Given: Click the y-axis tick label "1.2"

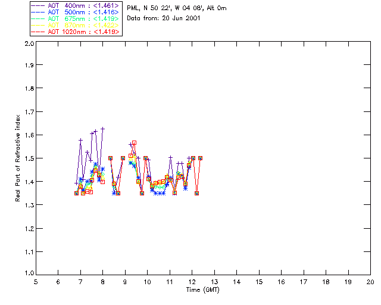Looking at the screenshot, I should click(29, 229).
